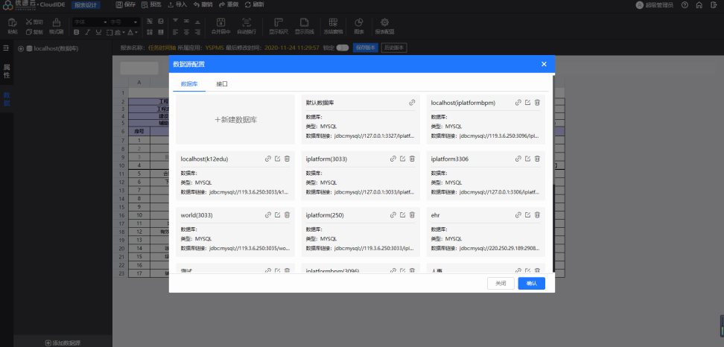Image resolution: width=724 pixels, height=347 pixels.
Task: Click 重做 redo in top bar
Action: pos(229,4)
